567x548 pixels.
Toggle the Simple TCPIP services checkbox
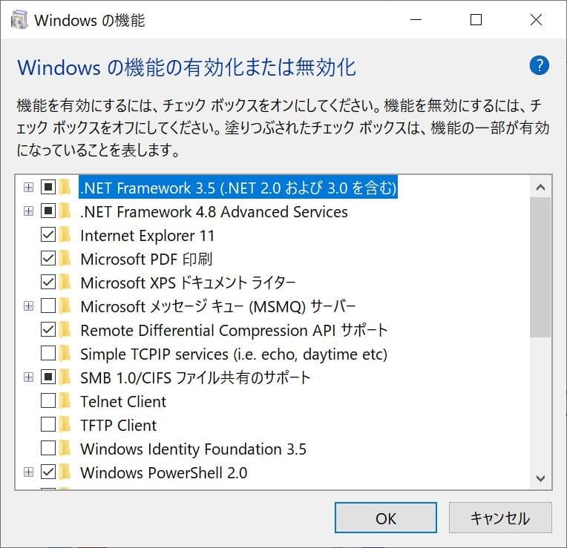48,354
